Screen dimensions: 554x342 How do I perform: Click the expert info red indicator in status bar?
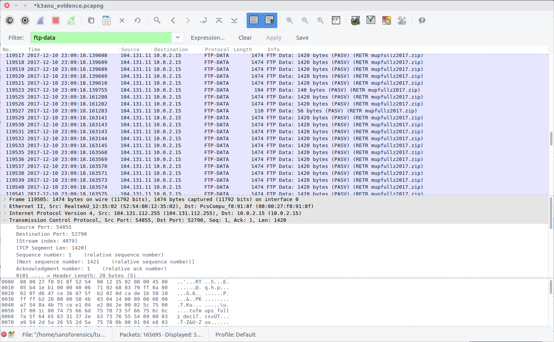point(4,334)
